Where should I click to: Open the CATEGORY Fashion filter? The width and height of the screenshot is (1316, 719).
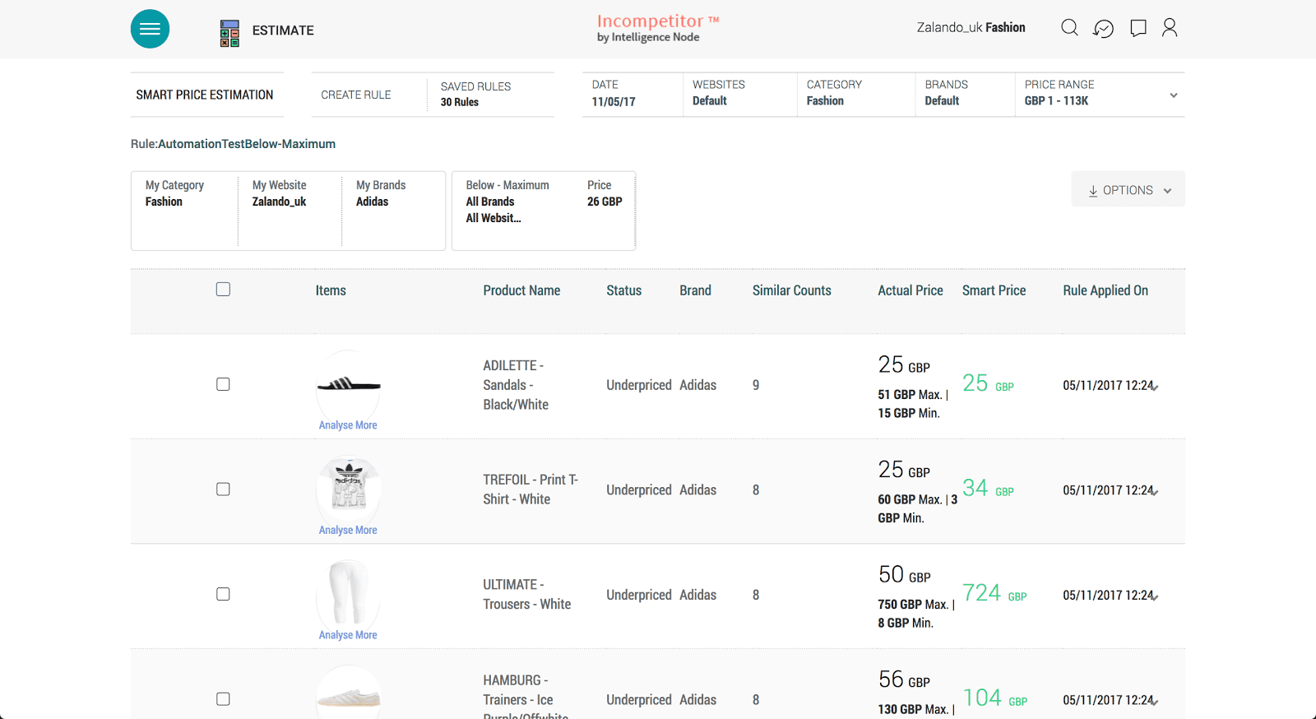click(855, 94)
